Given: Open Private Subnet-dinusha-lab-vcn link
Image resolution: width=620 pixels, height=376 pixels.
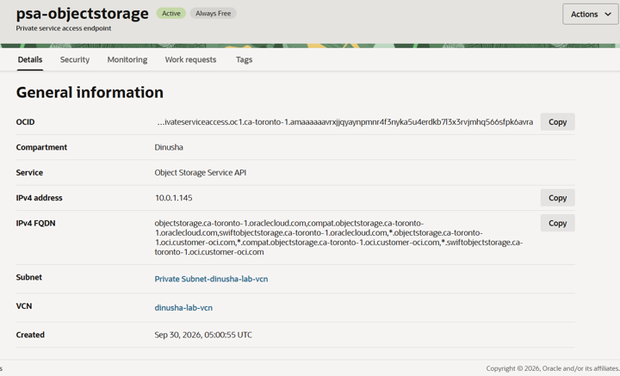Looking at the screenshot, I should (x=211, y=279).
